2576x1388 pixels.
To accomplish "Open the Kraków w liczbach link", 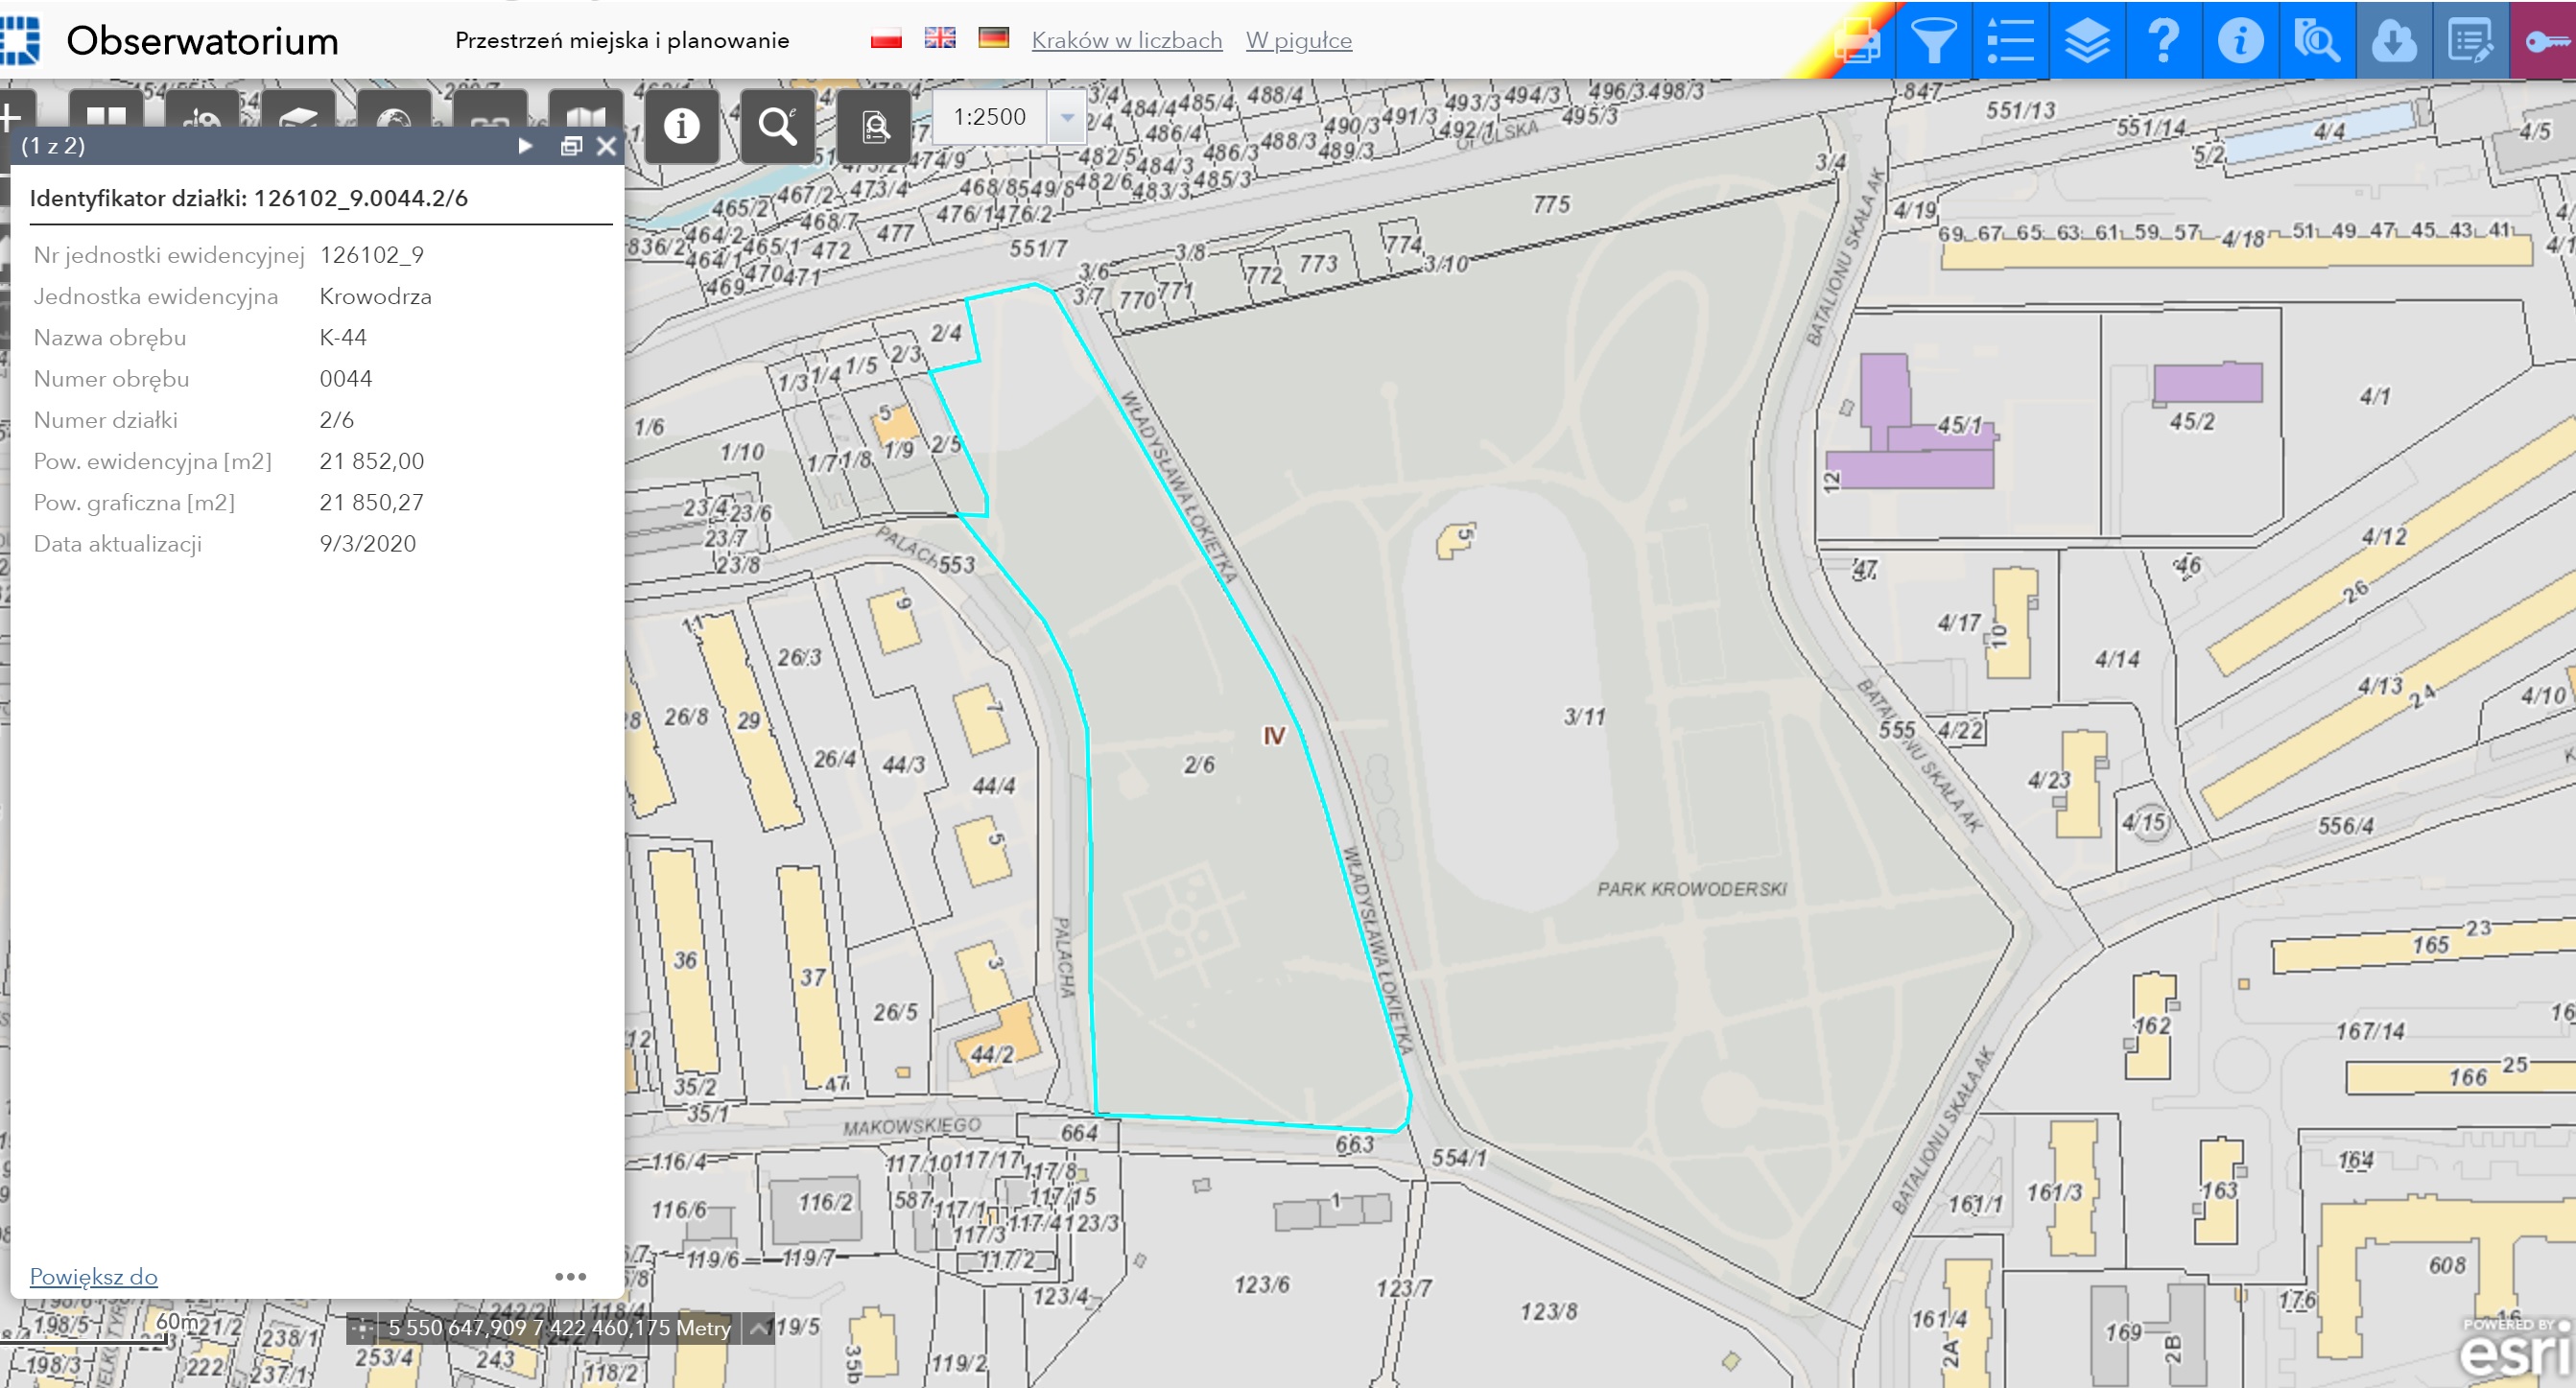I will [1127, 40].
